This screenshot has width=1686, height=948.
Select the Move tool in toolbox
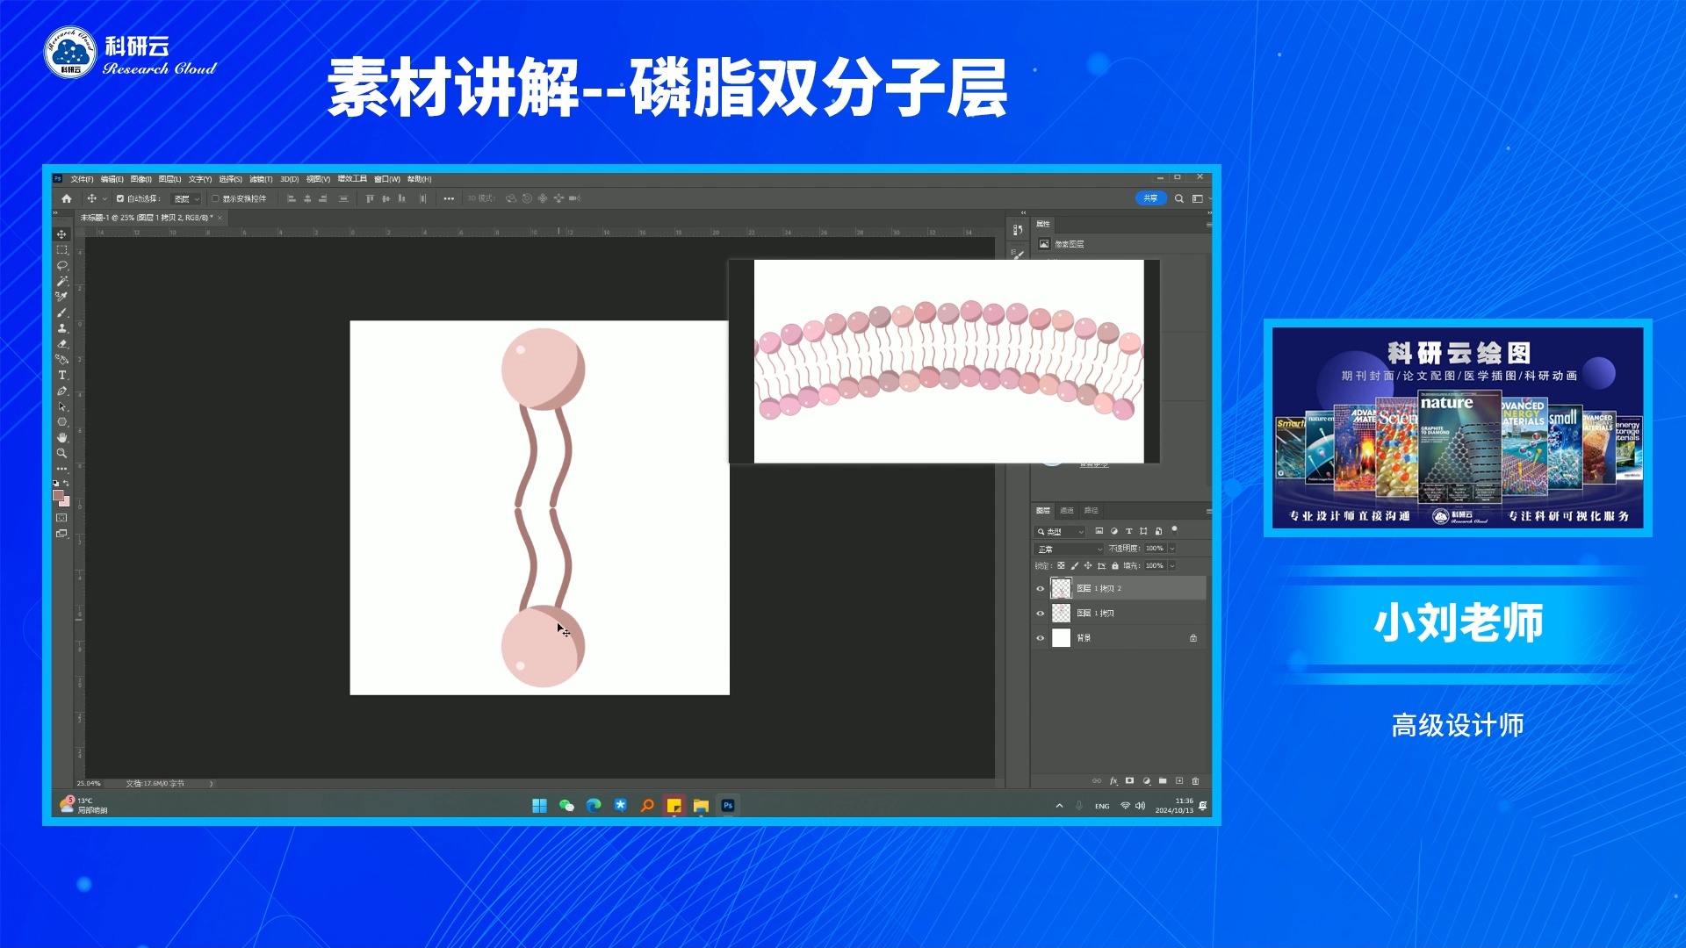pyautogui.click(x=61, y=234)
